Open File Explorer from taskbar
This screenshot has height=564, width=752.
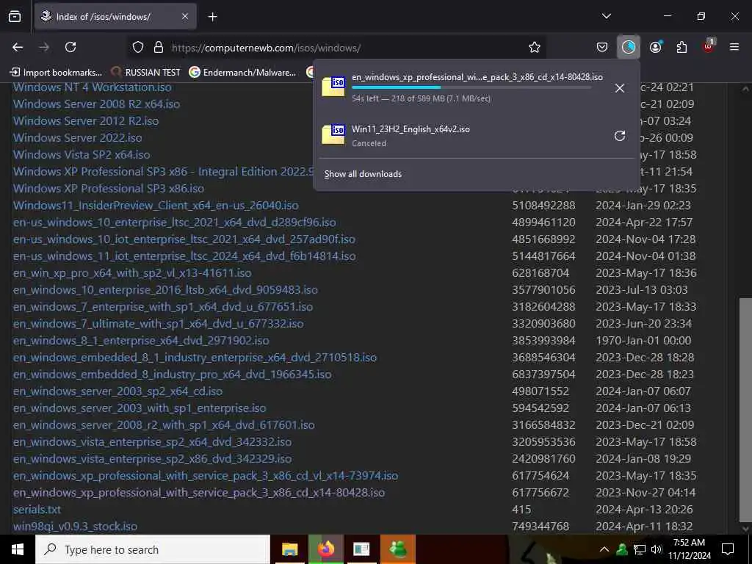(289, 549)
